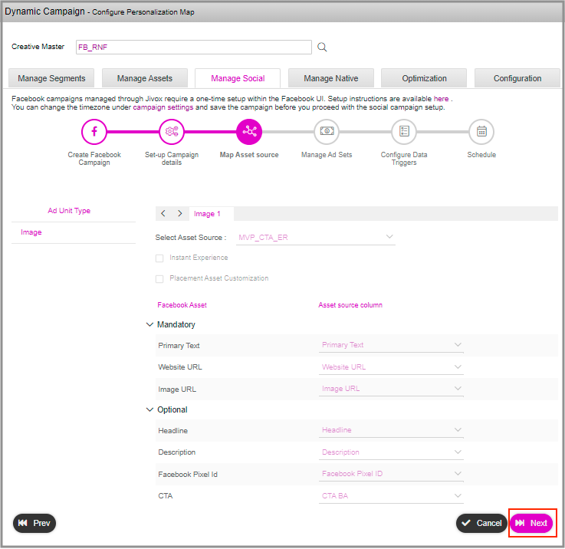
Task: Open the Manage Ad Sets step icon
Action: [327, 131]
